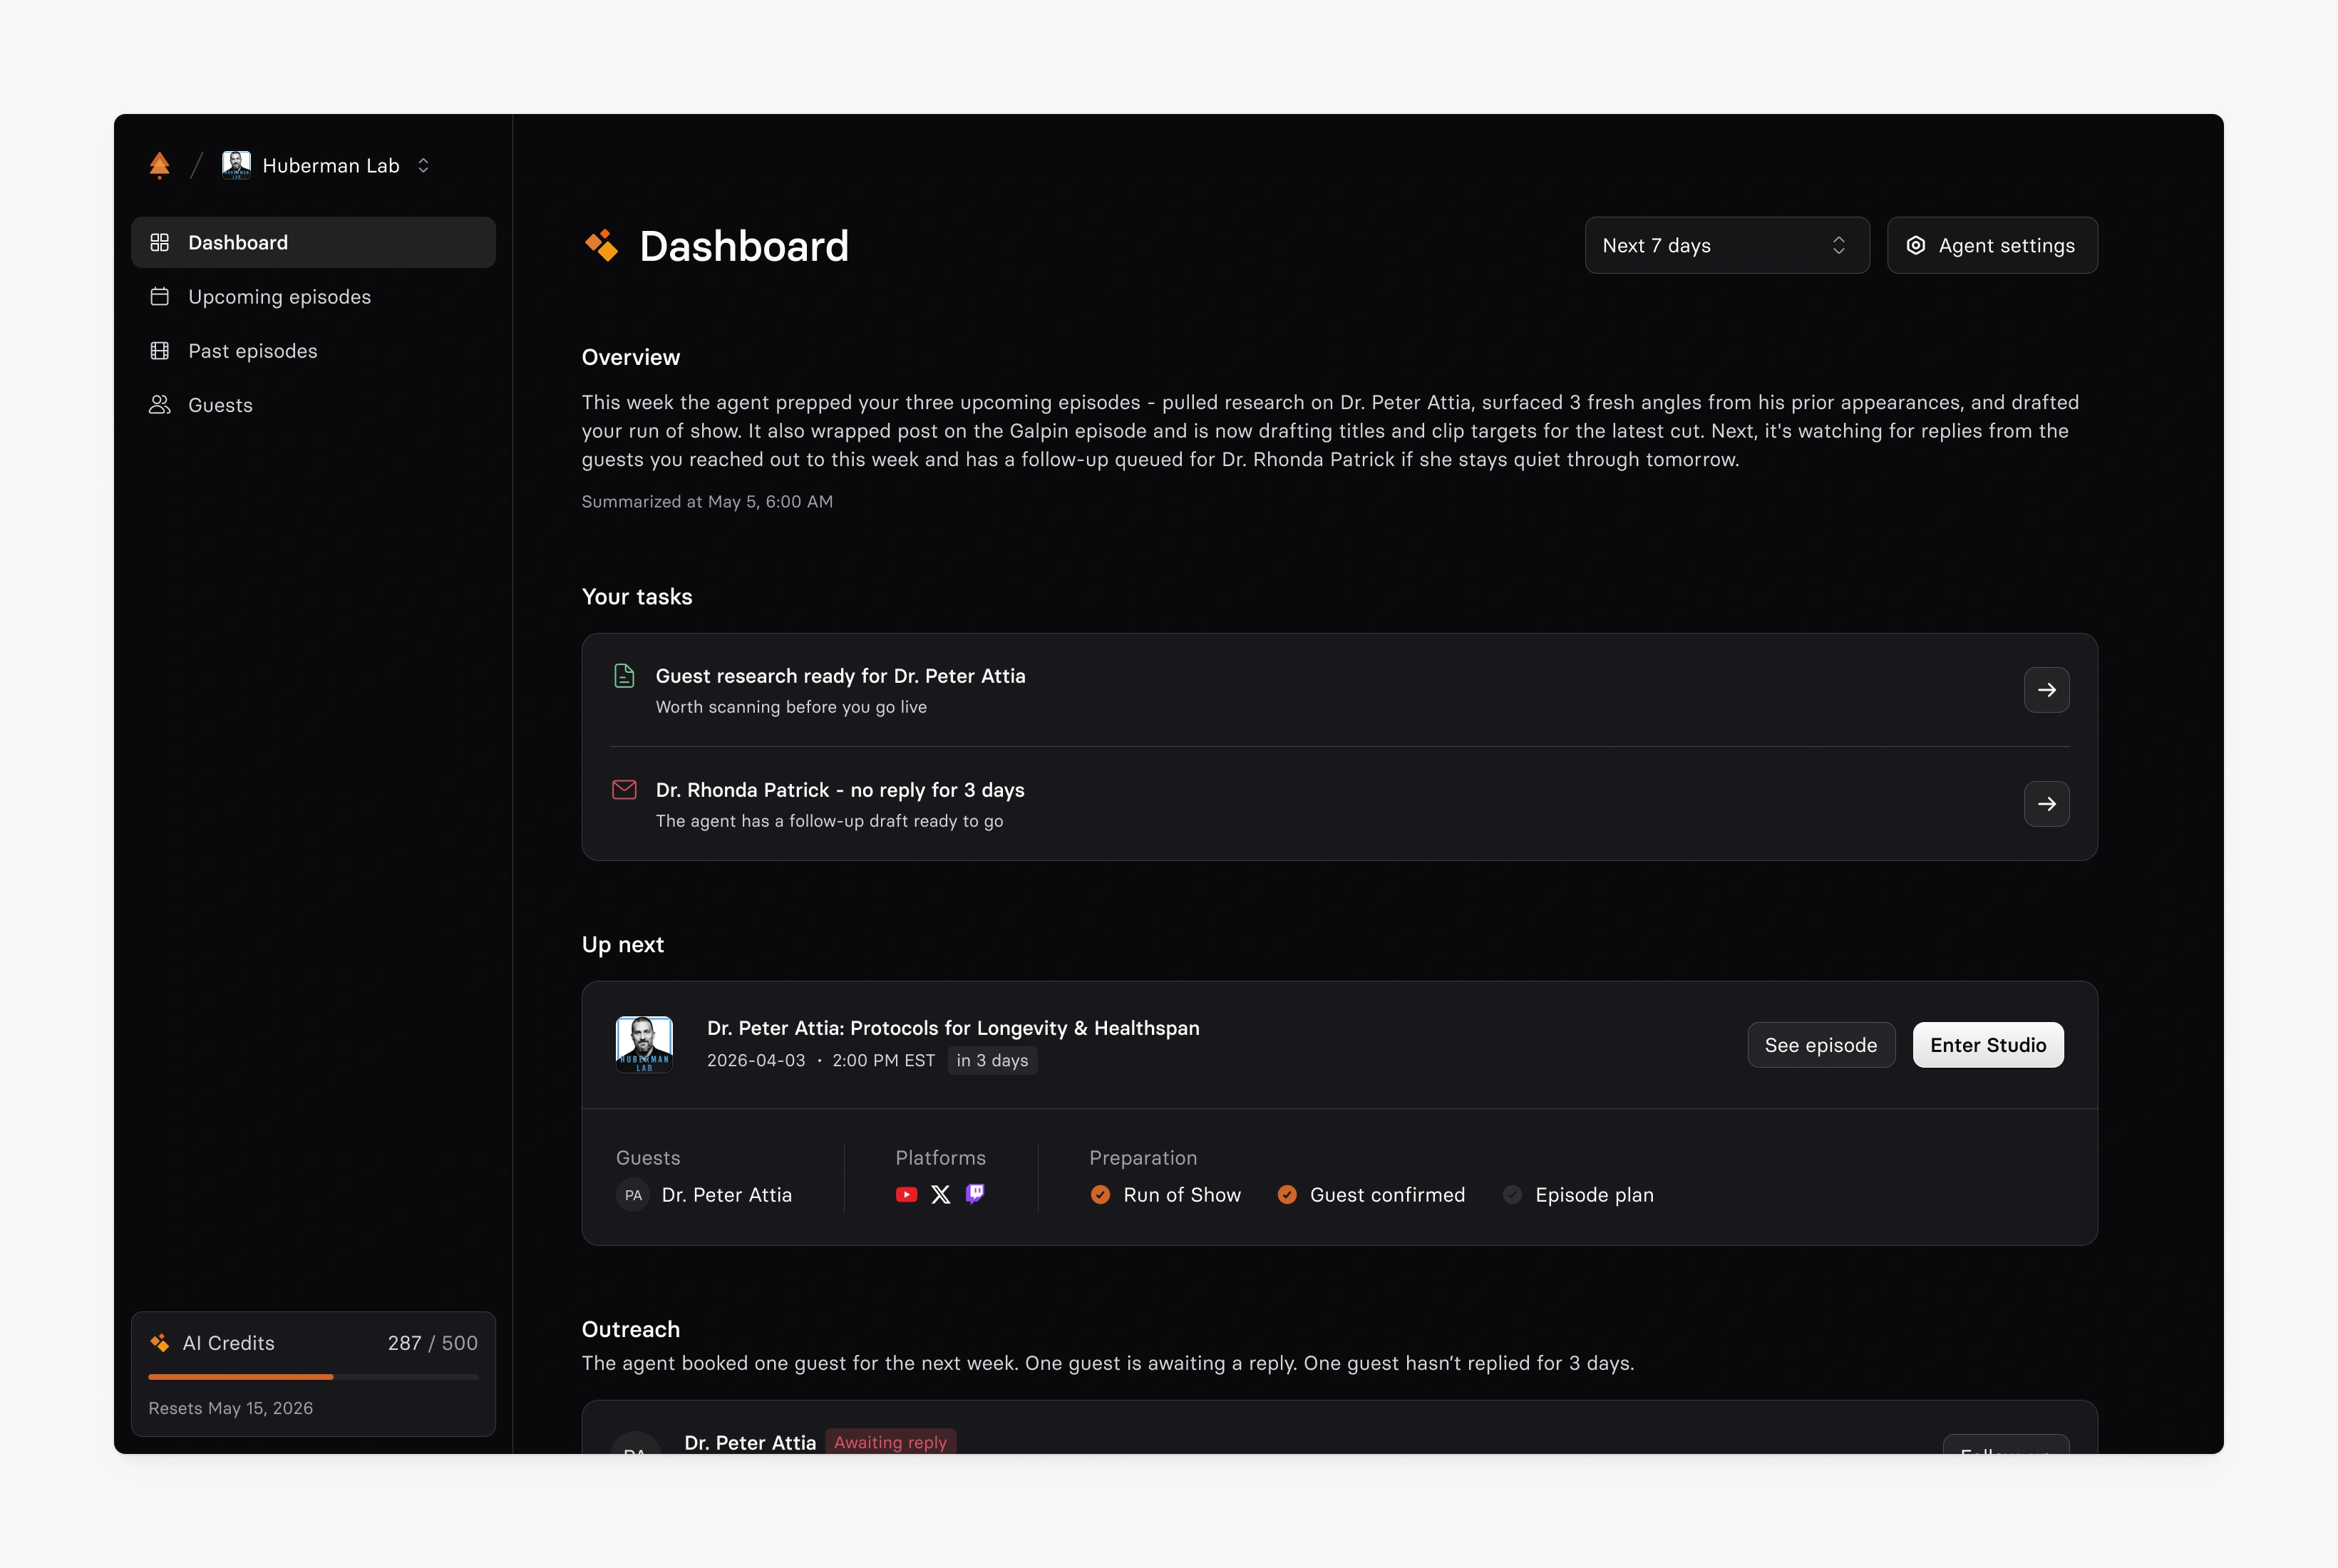
Task: Click the YouTube platform icon
Action: click(x=906, y=1195)
